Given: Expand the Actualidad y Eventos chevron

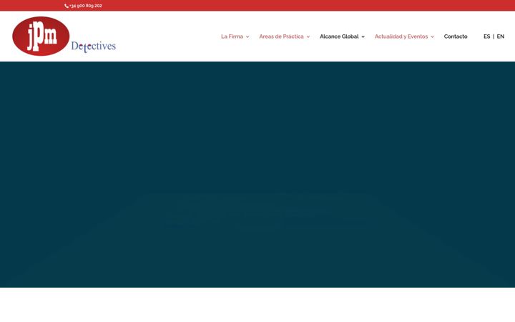Looking at the screenshot, I should pos(432,36).
